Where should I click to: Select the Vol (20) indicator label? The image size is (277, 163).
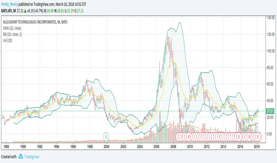(x=8, y=41)
